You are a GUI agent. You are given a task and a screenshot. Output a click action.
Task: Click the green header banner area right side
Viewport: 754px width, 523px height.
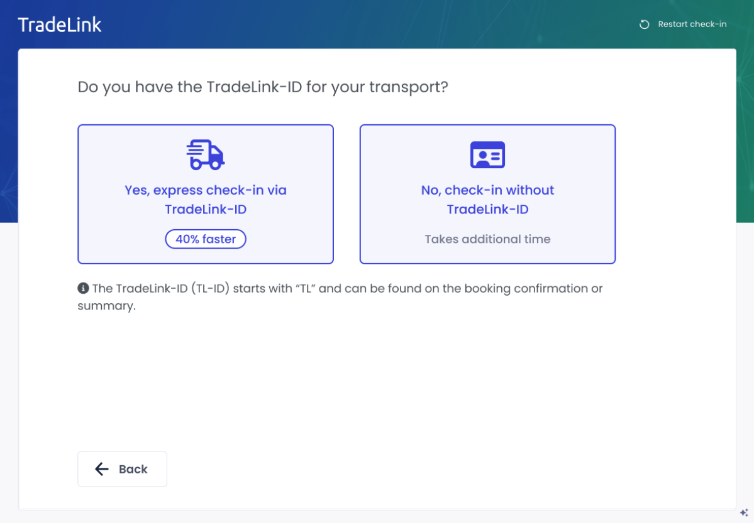pos(745,126)
